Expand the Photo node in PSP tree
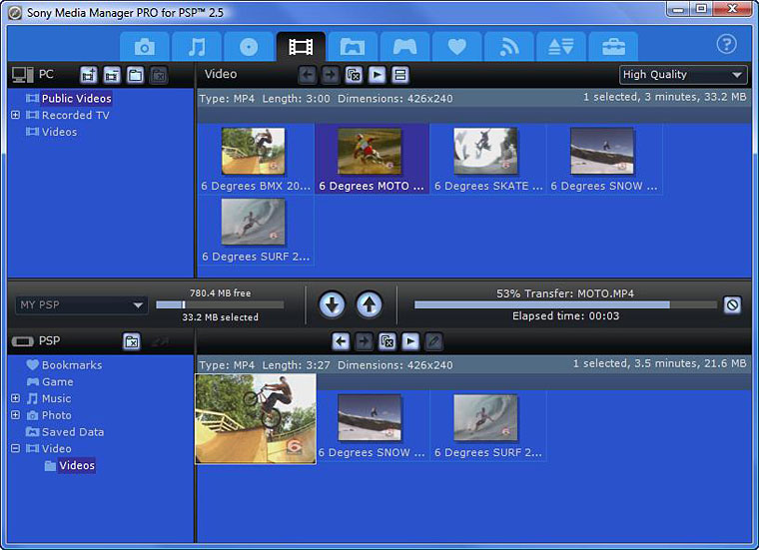 tap(16, 415)
